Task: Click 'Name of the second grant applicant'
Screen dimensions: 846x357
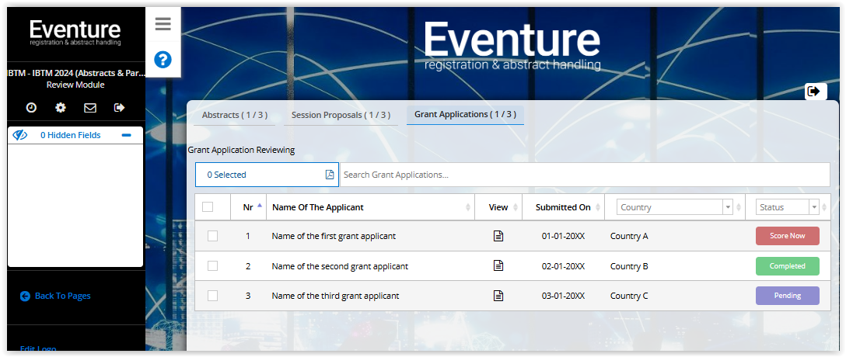Action: tap(340, 266)
